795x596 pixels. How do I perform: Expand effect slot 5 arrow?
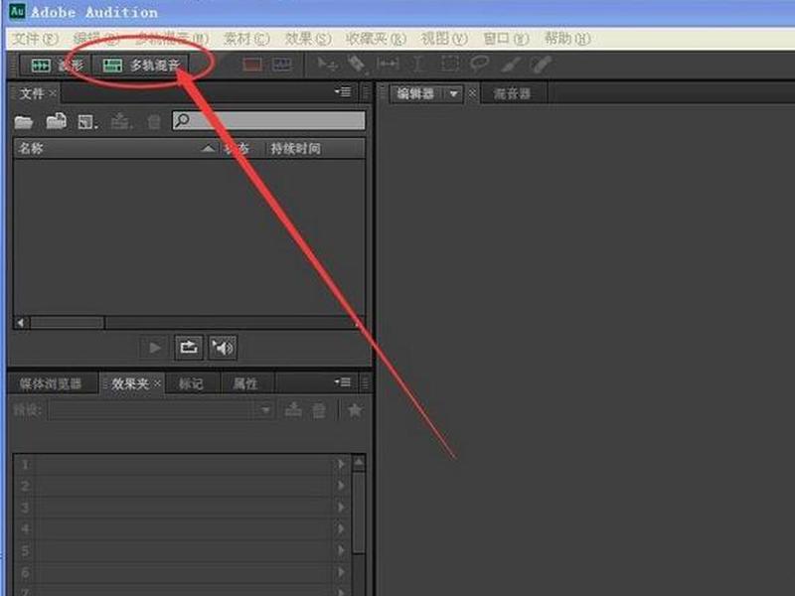(341, 550)
